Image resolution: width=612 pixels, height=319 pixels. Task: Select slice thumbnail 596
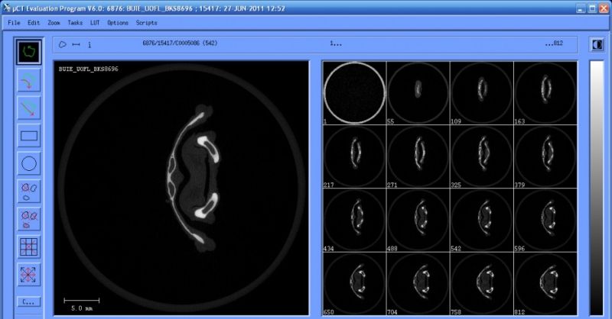point(545,220)
